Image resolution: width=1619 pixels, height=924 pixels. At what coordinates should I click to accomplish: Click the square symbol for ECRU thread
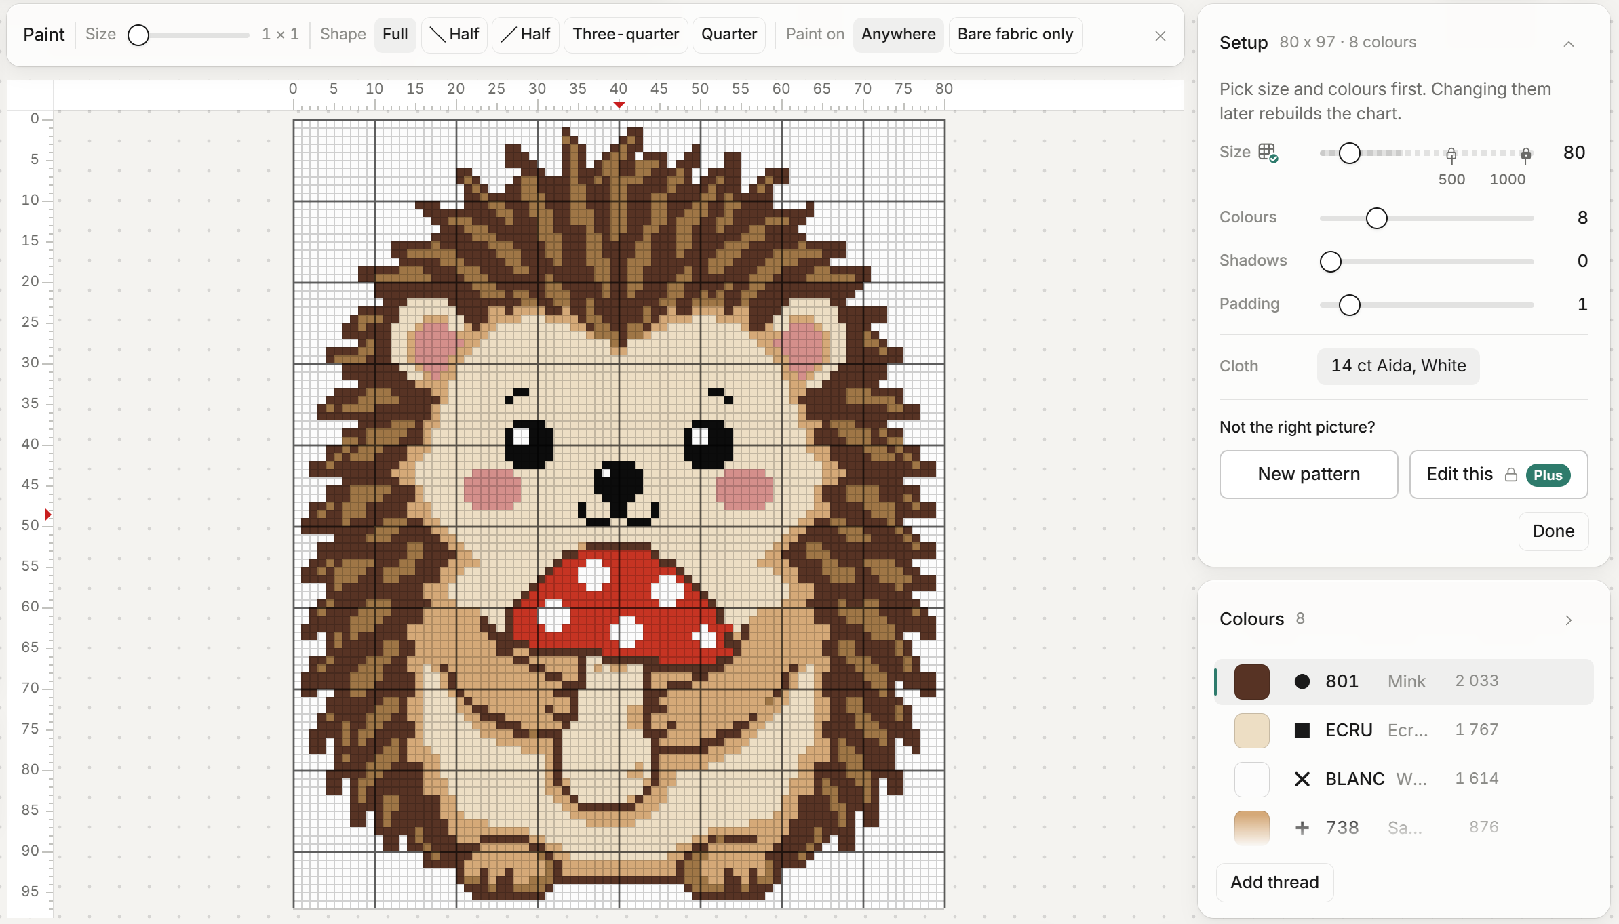point(1302,730)
